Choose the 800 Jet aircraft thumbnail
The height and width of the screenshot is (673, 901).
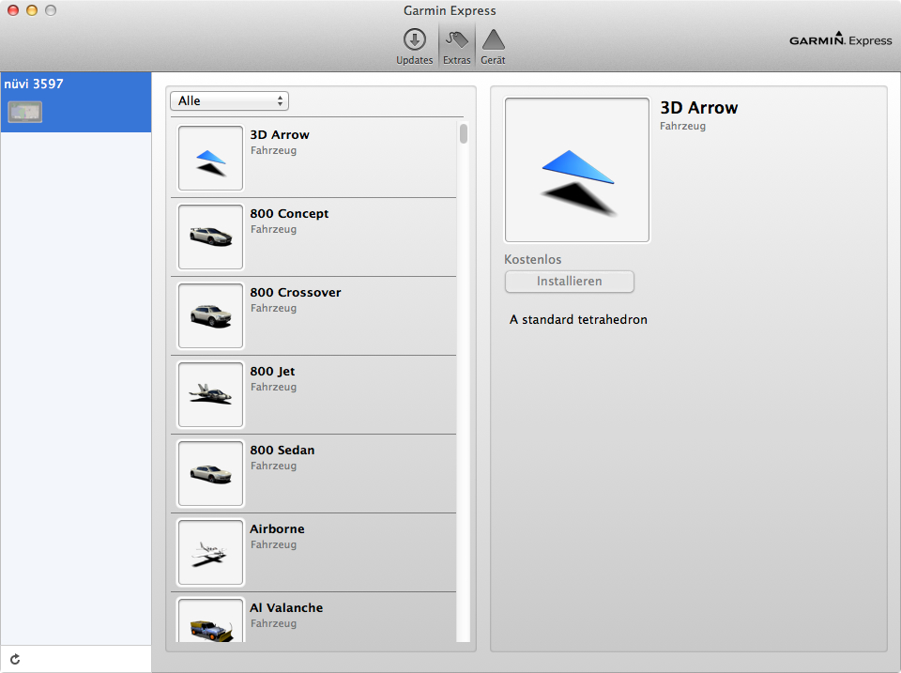tap(210, 394)
